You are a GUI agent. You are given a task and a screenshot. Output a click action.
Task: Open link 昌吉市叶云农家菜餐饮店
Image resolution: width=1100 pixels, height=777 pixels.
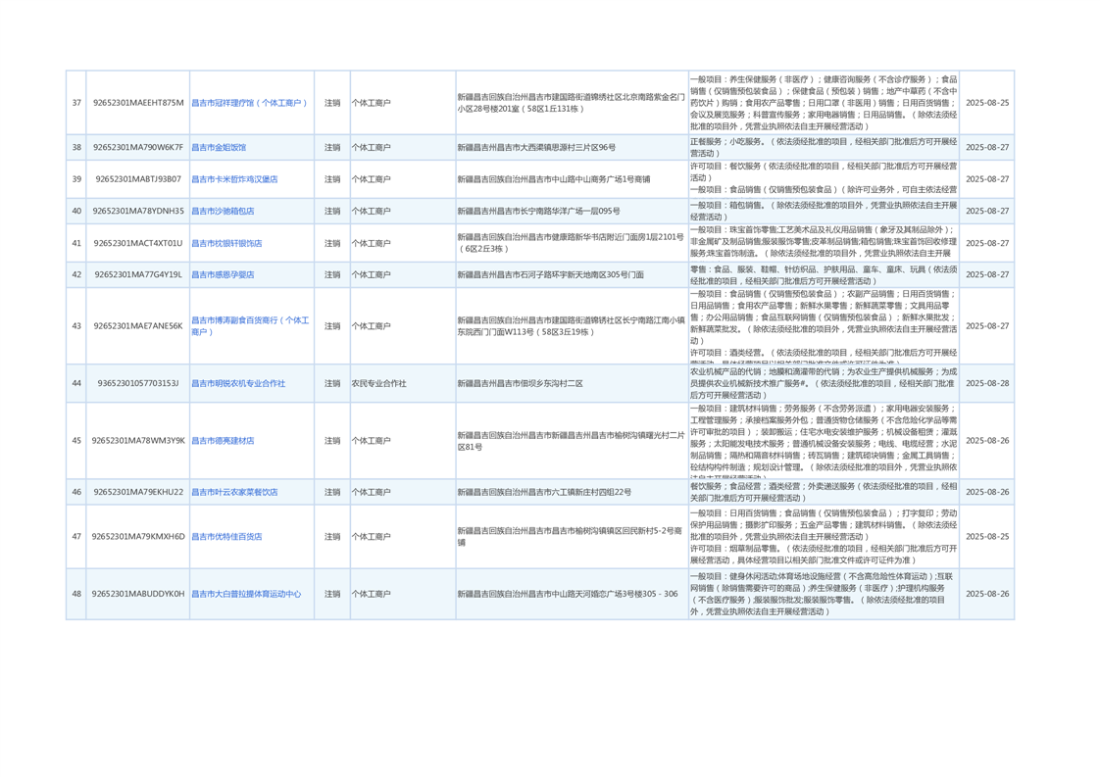pos(234,492)
